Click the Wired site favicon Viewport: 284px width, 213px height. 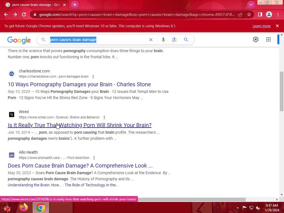[12, 115]
